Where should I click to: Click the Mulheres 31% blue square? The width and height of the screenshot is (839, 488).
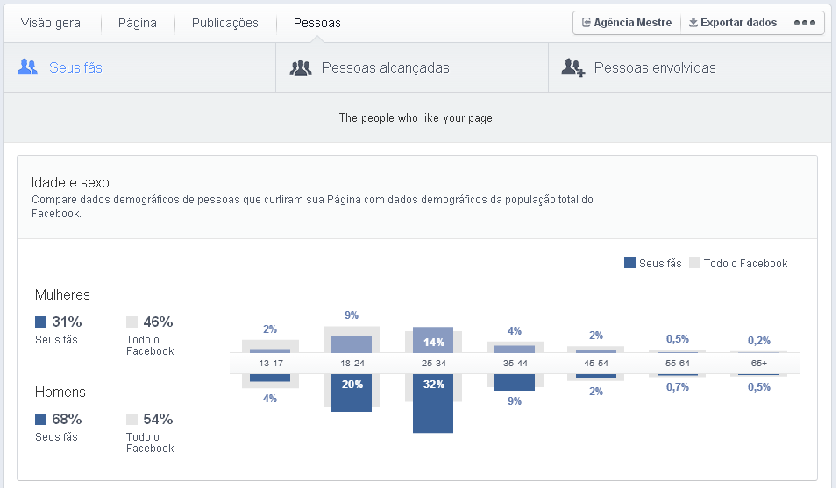[41, 322]
